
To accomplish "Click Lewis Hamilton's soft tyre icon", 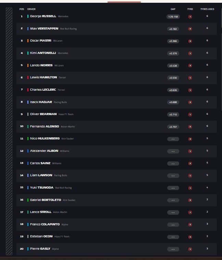I will [x=190, y=78].
